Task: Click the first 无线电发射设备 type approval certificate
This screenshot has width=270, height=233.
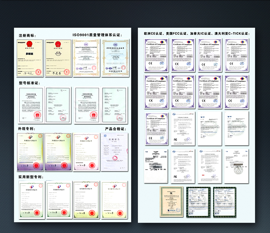Action: (x=31, y=105)
